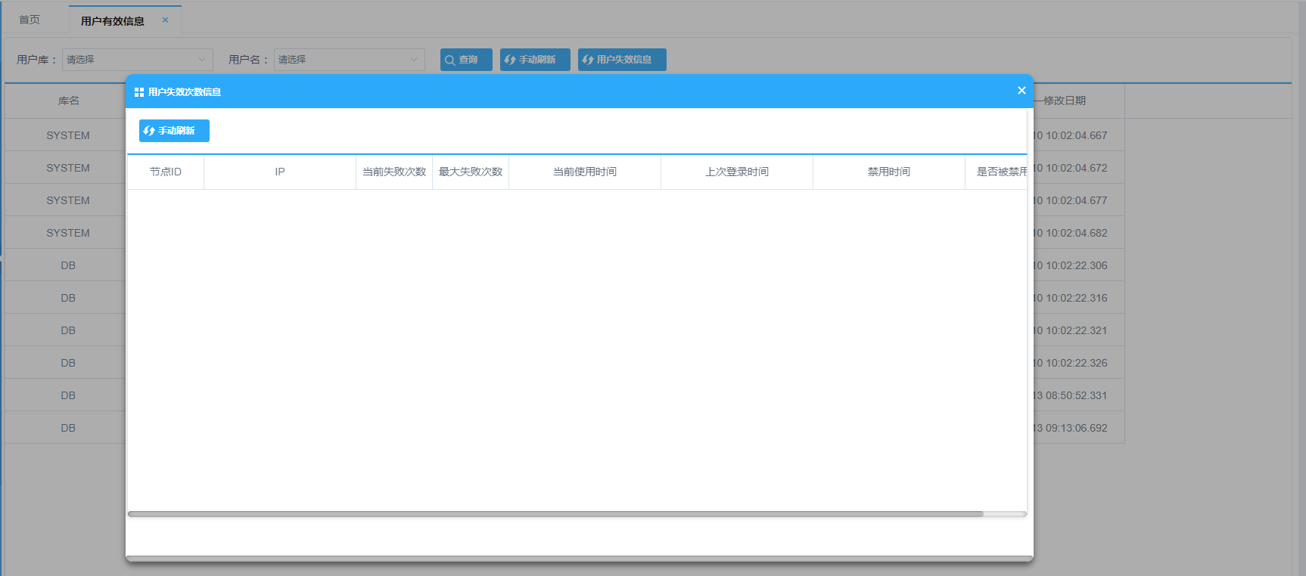The image size is (1306, 576).
Task: Close the 用户失效次数信息 dialog
Action: [x=1021, y=91]
